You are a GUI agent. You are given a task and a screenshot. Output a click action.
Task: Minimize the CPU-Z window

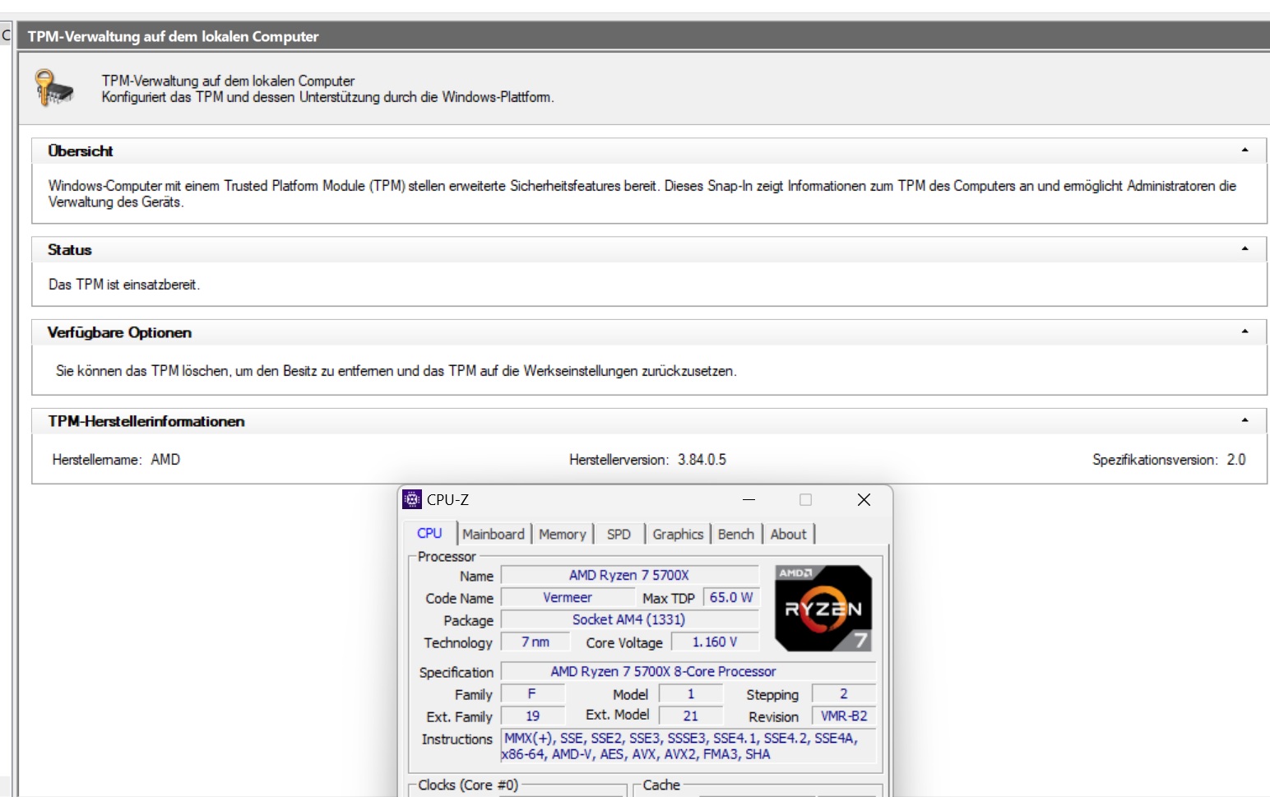(749, 499)
